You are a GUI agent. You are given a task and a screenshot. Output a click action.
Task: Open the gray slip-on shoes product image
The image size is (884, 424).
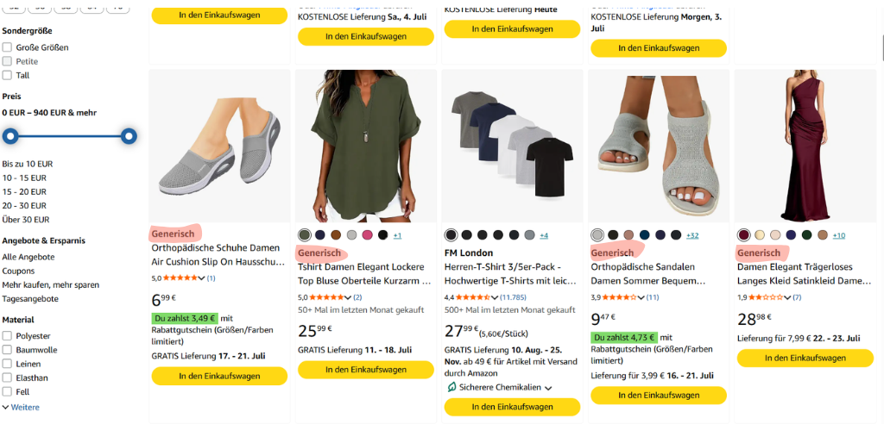(219, 146)
